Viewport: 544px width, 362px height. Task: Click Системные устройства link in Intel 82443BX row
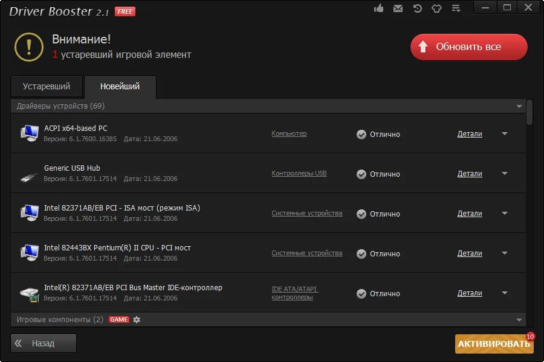tap(306, 253)
